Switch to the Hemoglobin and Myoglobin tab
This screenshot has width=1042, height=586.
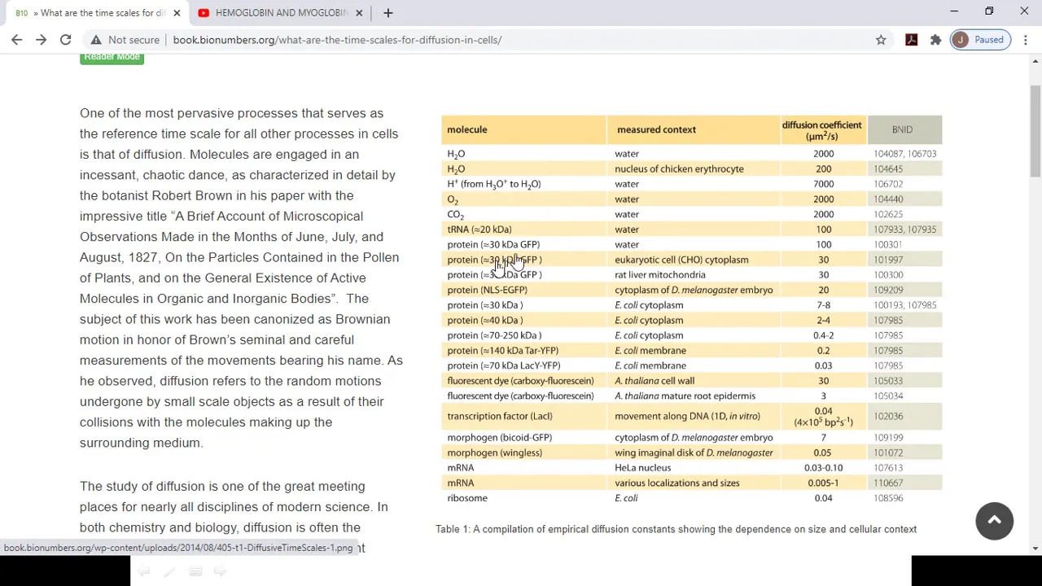tap(277, 13)
